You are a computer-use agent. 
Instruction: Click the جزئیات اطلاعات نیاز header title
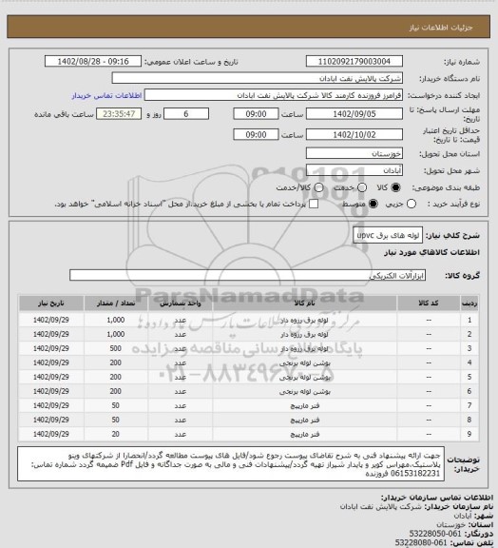[x=441, y=28]
